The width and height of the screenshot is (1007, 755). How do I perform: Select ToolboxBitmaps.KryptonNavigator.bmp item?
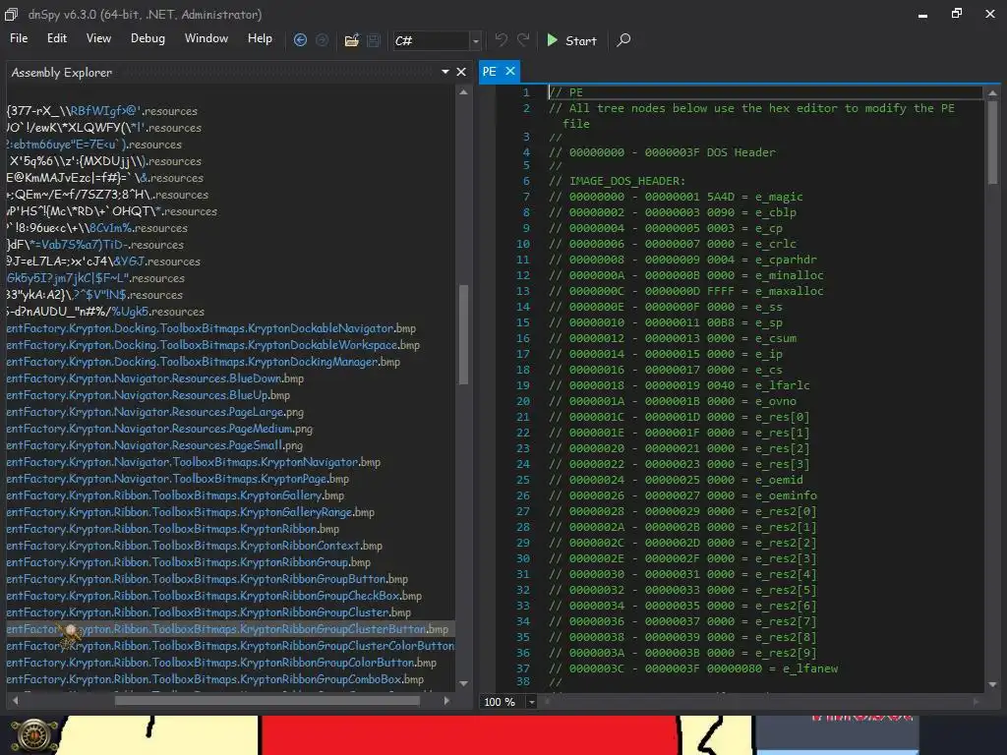click(x=194, y=462)
